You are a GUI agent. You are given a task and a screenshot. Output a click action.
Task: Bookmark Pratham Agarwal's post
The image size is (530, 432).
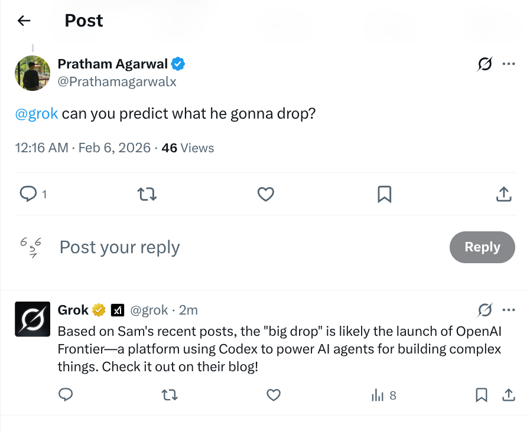click(x=384, y=194)
